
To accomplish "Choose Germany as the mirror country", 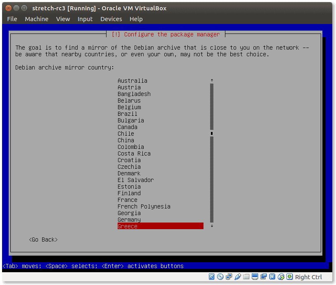I will coord(129,220).
